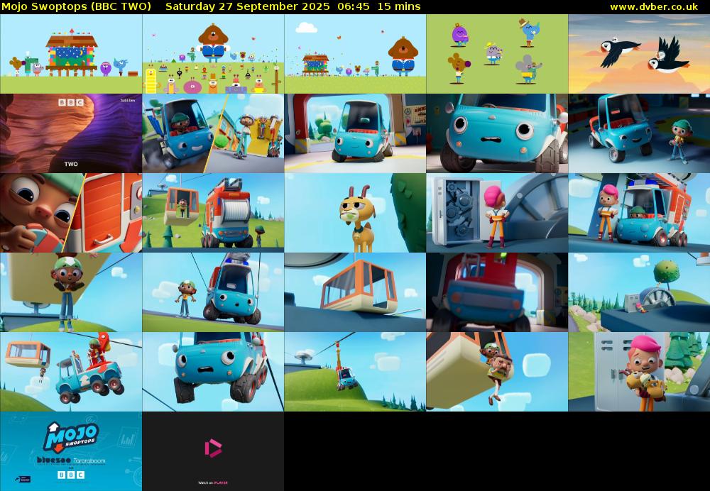Open the lone orange cable car gondola thumbnail
Viewport: 710px width, 491px height.
click(x=355, y=292)
